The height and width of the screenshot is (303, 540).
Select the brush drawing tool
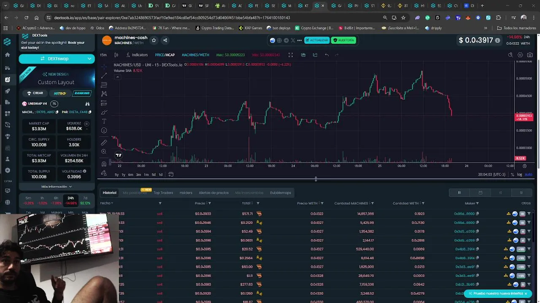pyautogui.click(x=104, y=112)
